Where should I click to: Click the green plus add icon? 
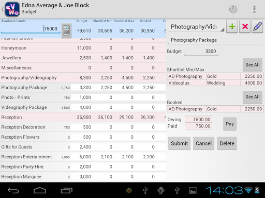(x=232, y=26)
